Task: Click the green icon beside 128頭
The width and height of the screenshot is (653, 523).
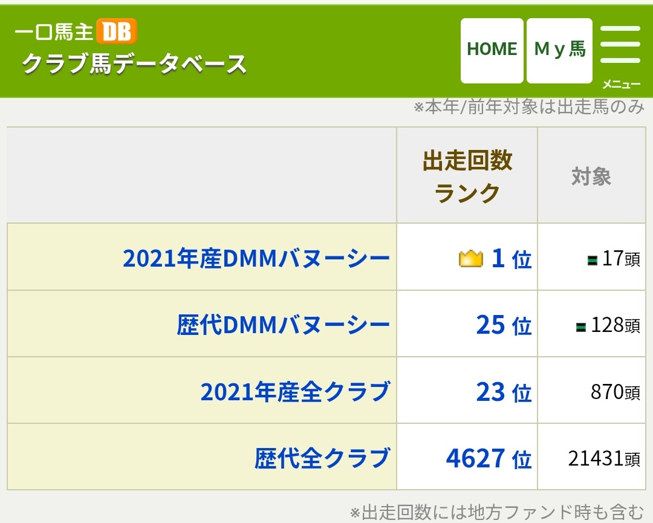Action: coord(581,327)
